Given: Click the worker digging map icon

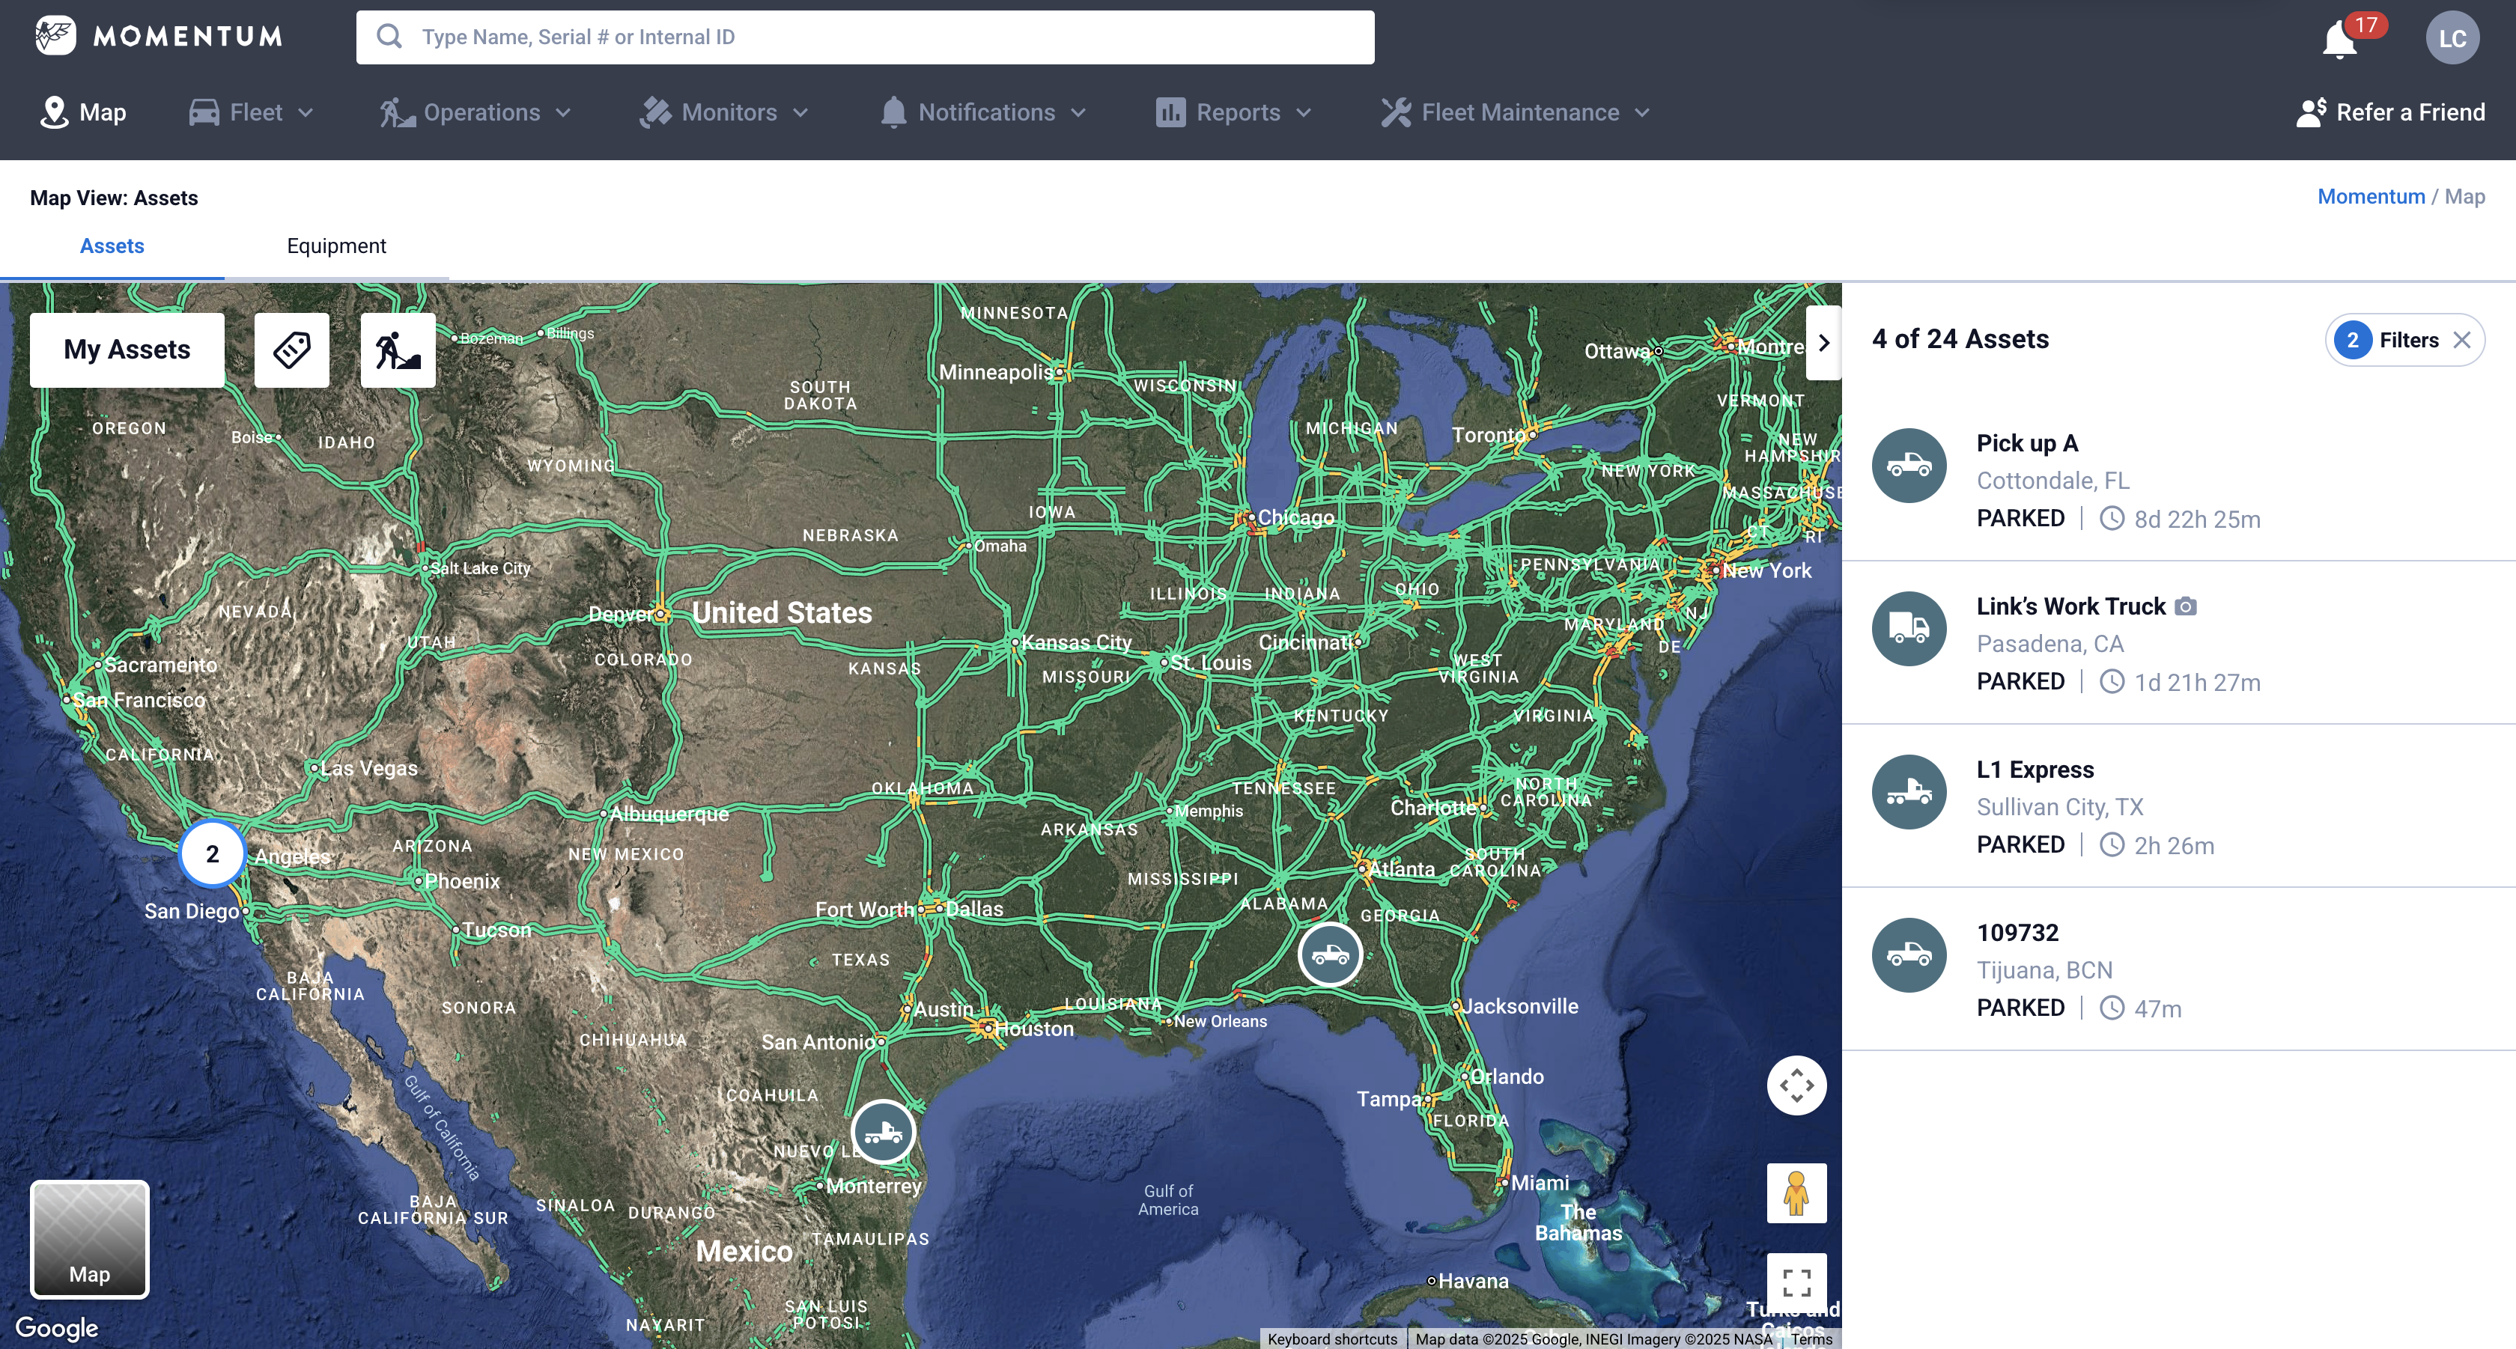Looking at the screenshot, I should point(398,350).
